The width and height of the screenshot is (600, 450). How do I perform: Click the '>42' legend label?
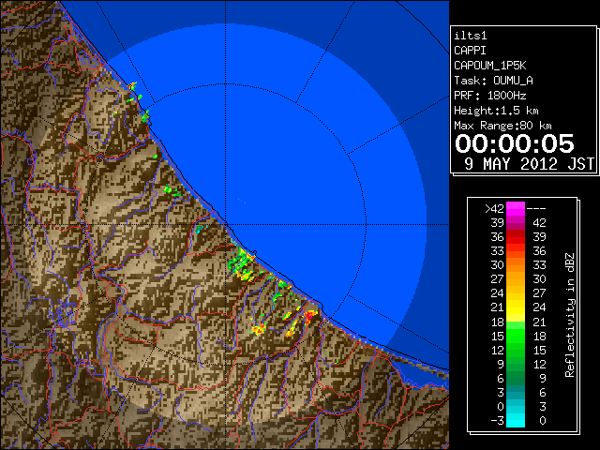coord(494,209)
